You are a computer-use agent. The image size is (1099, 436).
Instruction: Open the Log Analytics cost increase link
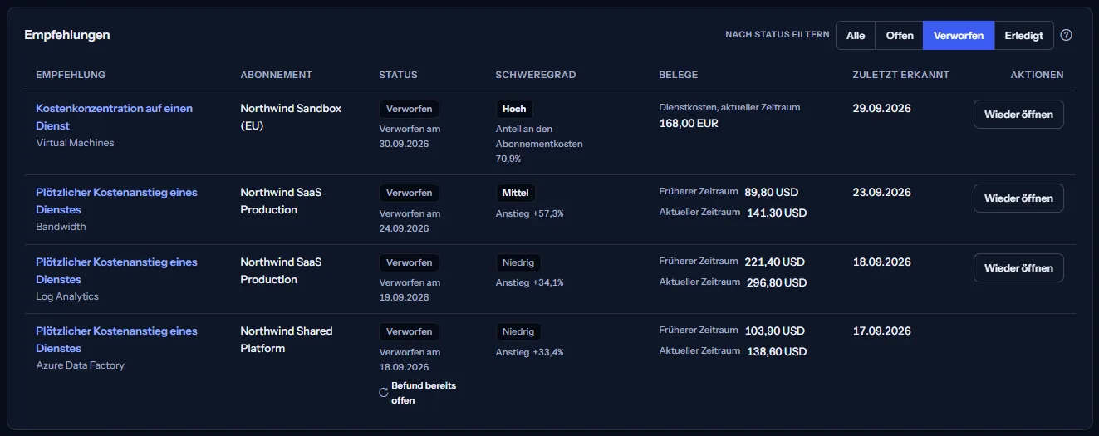116,271
